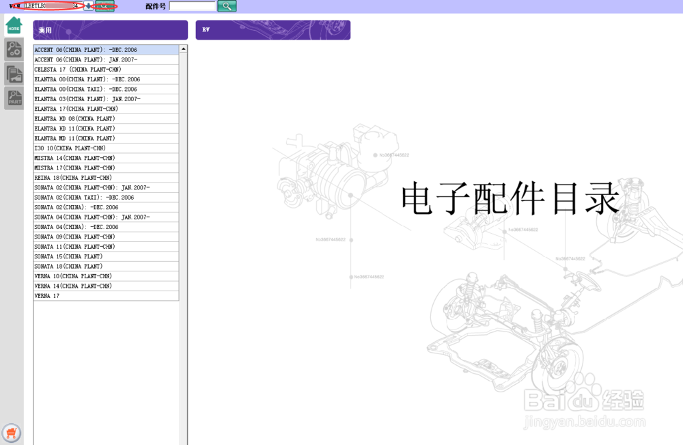Click the list scrollbar up arrow
Viewport: 683px width, 445px height.
[183, 49]
